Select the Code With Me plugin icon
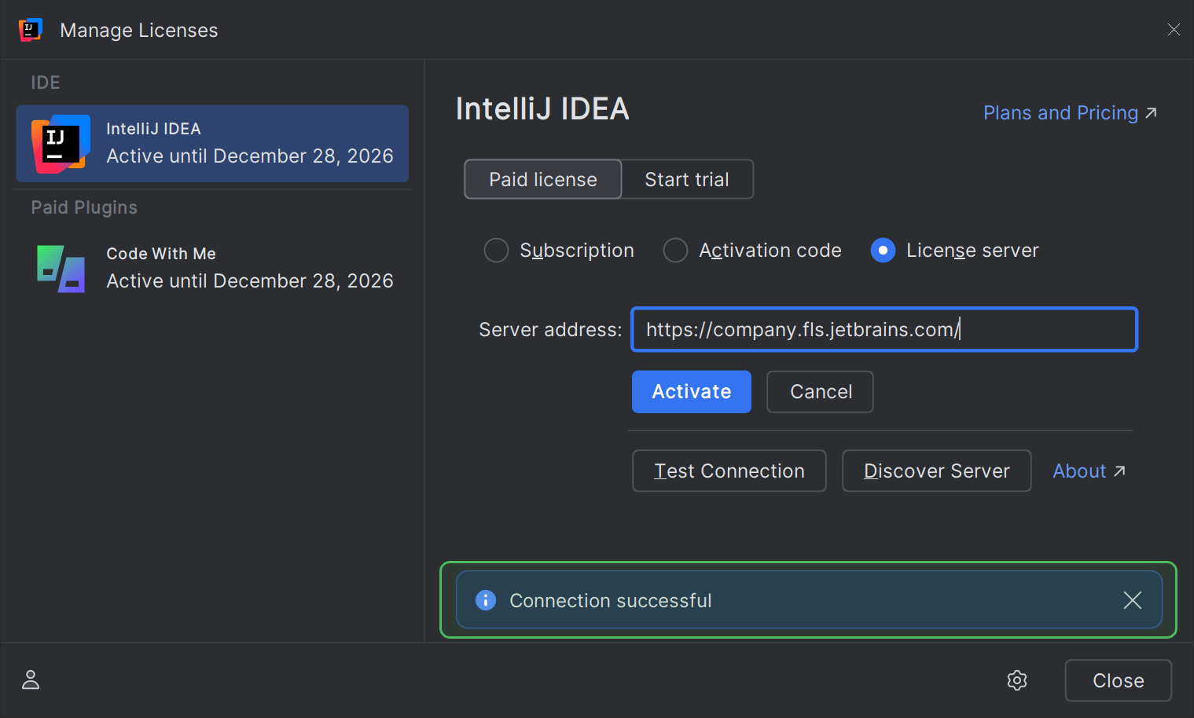 coord(59,269)
